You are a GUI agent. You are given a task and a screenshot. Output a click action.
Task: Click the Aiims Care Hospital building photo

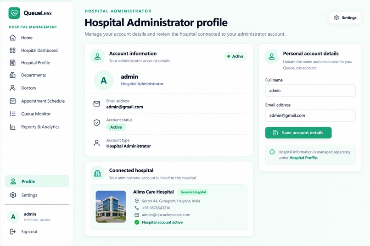point(111,207)
